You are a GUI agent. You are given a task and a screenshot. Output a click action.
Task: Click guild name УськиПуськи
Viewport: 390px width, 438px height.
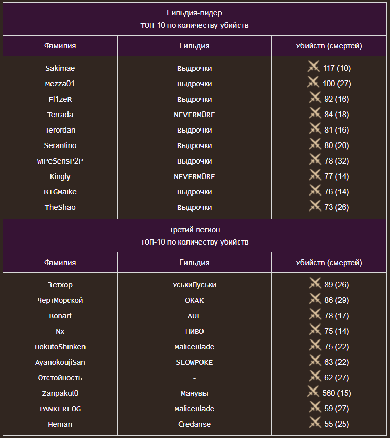pos(194,285)
